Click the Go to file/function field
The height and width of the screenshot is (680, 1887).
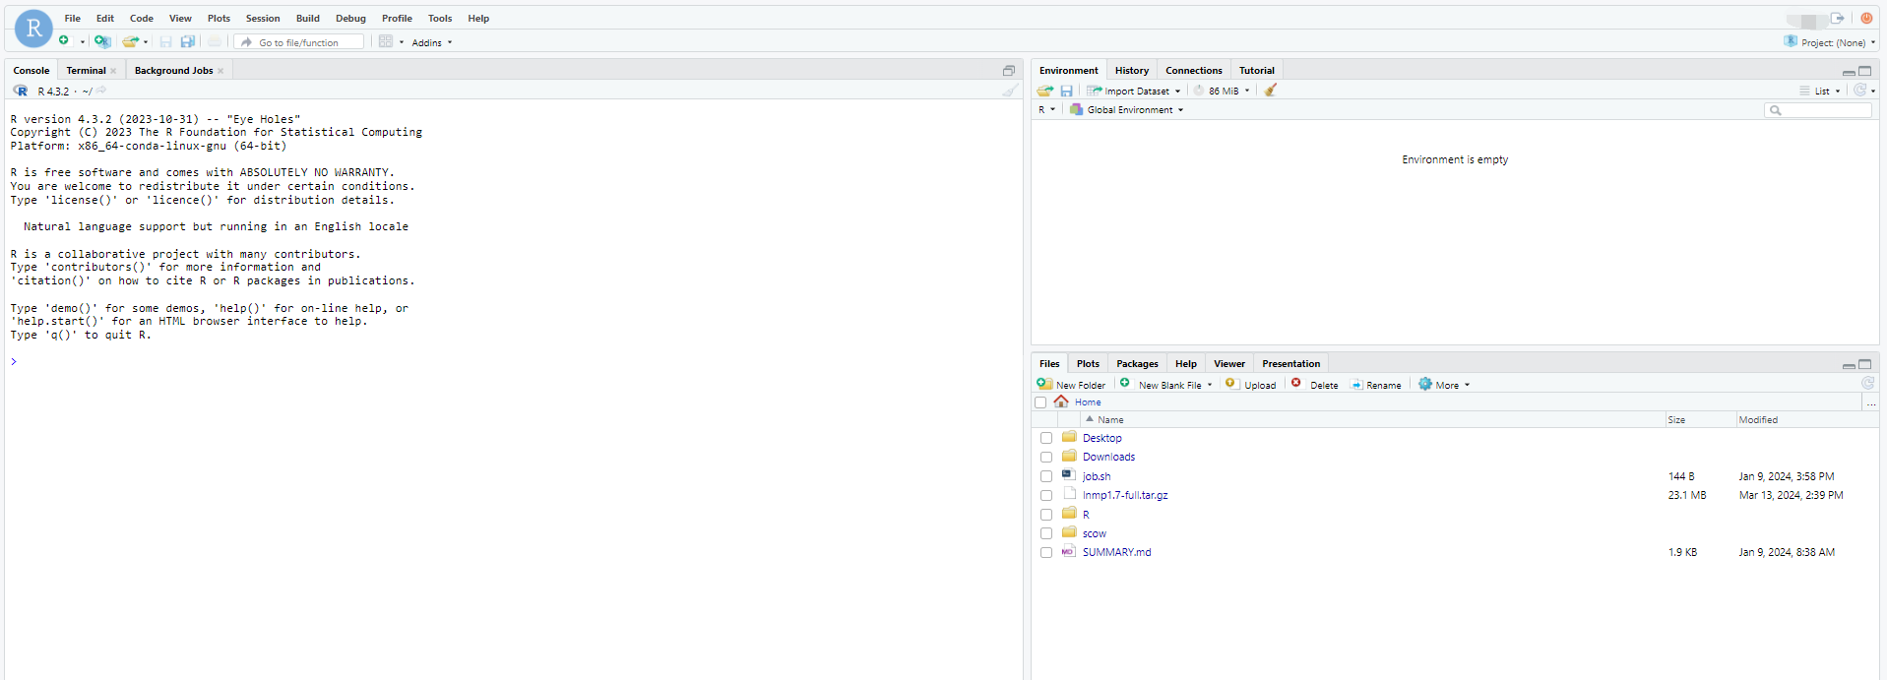click(299, 42)
